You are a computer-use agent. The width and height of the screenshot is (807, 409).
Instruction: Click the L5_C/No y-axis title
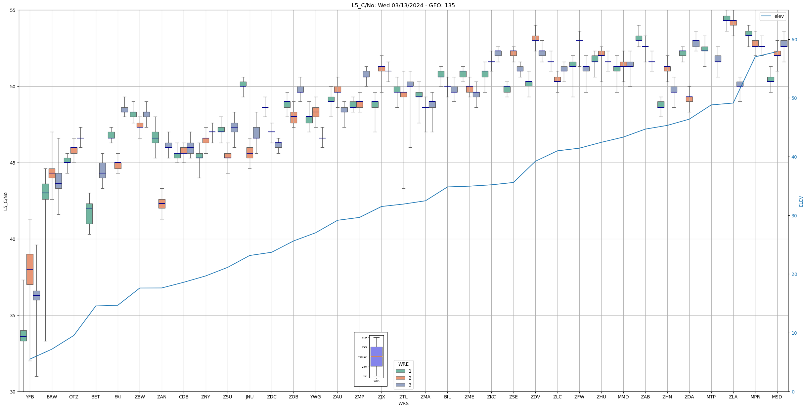coord(5,201)
